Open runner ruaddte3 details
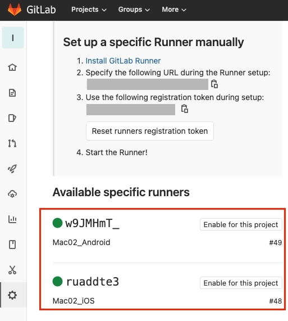288x321 pixels. tap(93, 282)
